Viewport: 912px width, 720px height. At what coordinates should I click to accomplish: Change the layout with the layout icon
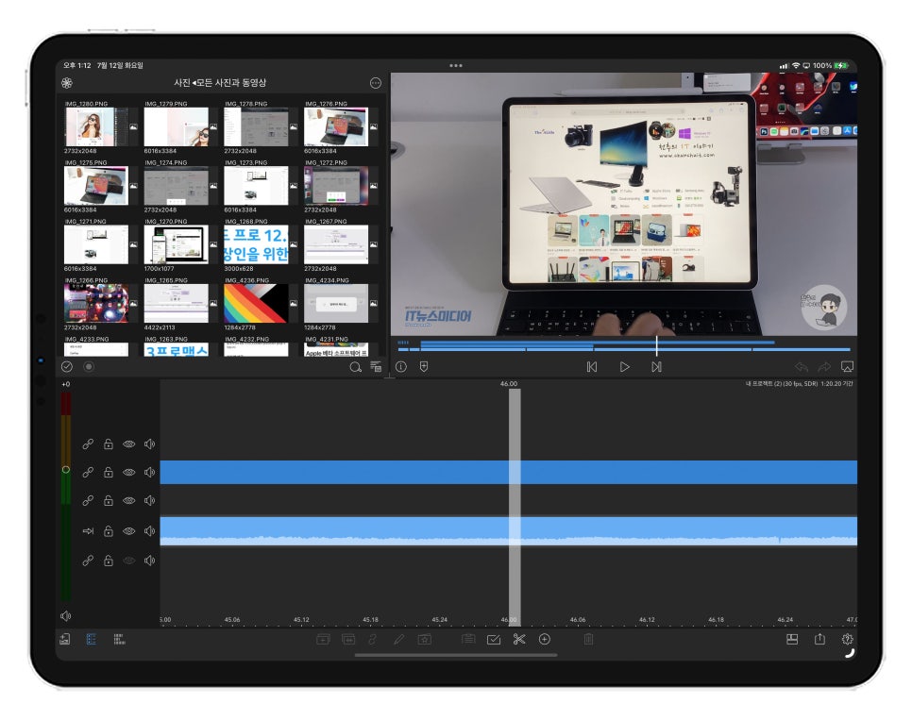792,639
